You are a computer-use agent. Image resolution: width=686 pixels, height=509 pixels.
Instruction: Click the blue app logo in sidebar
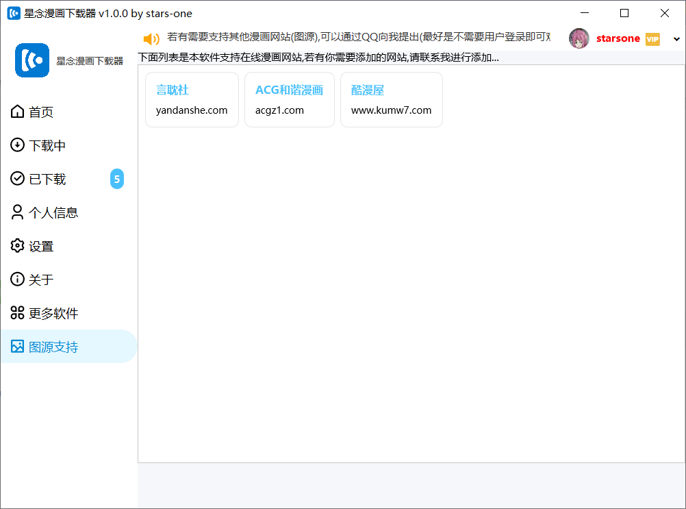(x=32, y=60)
